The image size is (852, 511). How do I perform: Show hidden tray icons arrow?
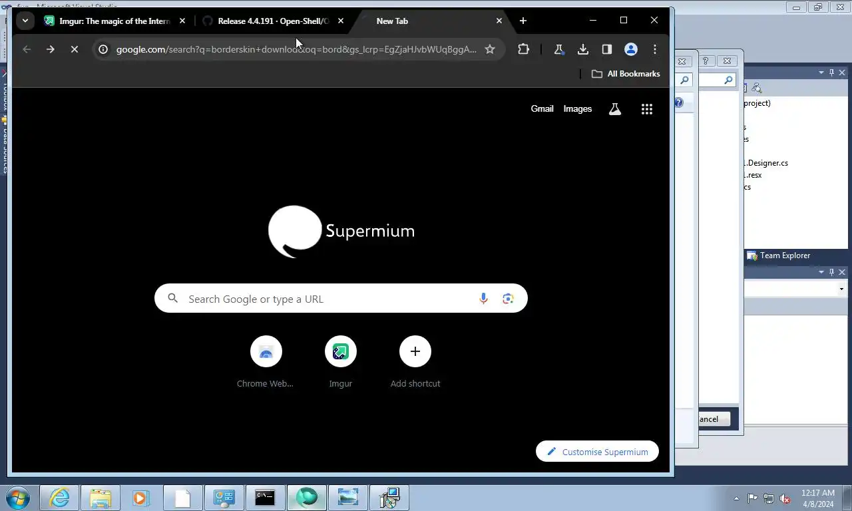[x=736, y=498]
